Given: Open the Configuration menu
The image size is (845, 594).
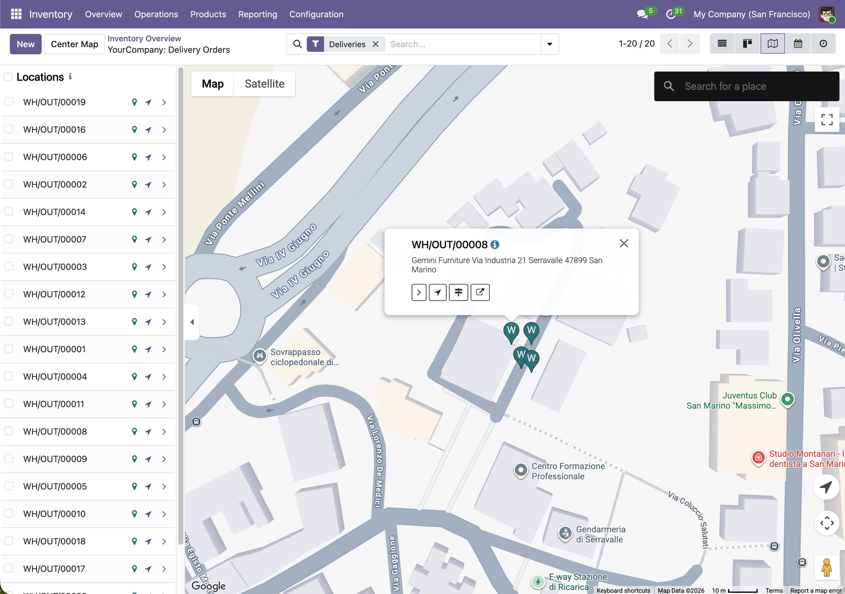Looking at the screenshot, I should pyautogui.click(x=316, y=14).
